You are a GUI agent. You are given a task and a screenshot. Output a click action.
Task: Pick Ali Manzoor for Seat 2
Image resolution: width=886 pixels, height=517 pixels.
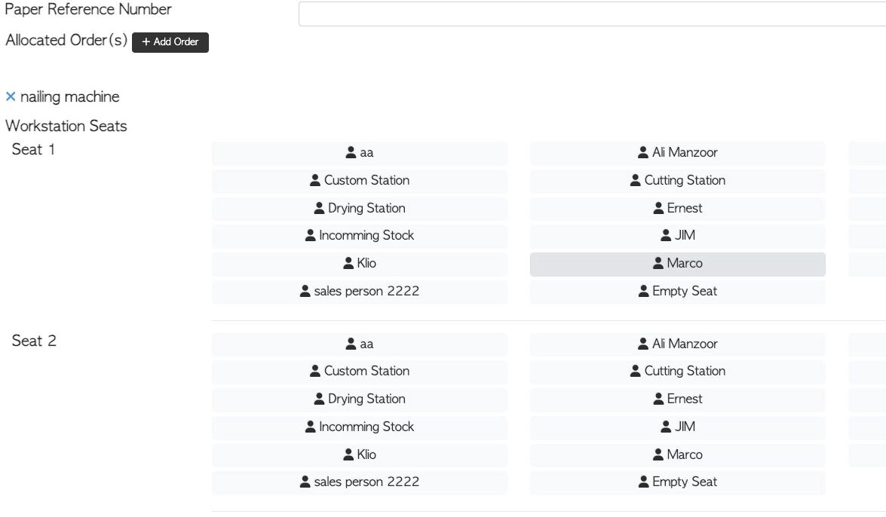[677, 344]
